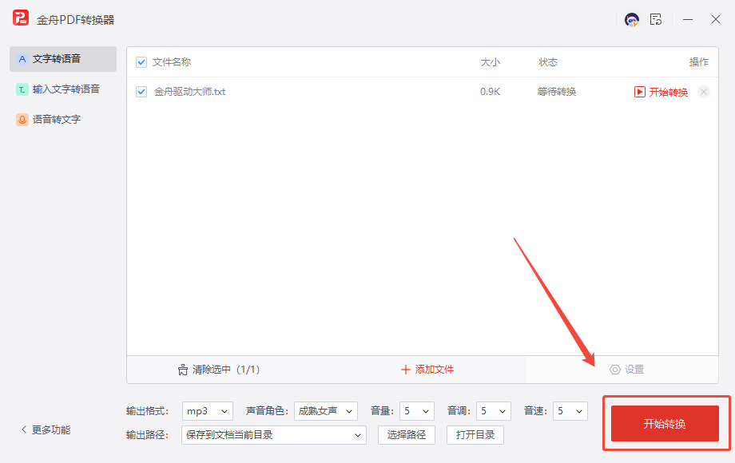Viewport: 735px width, 463px height.
Task: Click the 操作 column header
Action: point(699,62)
